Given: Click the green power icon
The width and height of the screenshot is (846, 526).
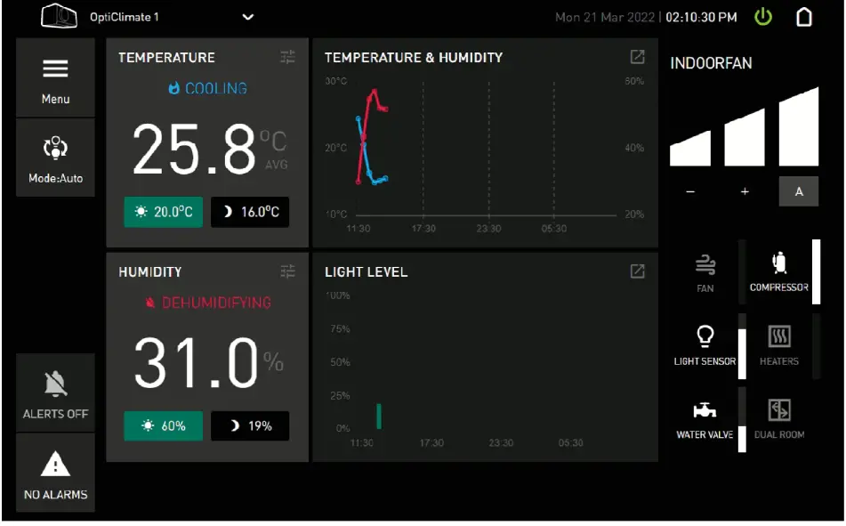Looking at the screenshot, I should click(763, 17).
